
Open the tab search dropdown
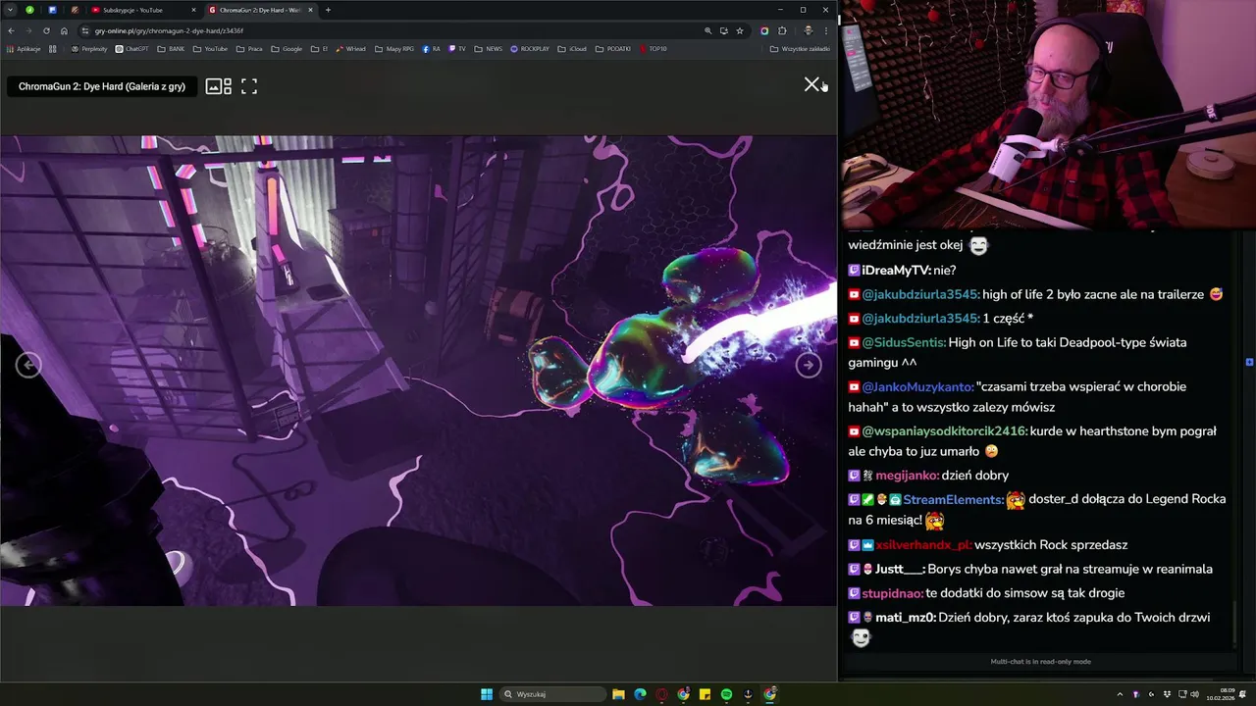click(10, 10)
